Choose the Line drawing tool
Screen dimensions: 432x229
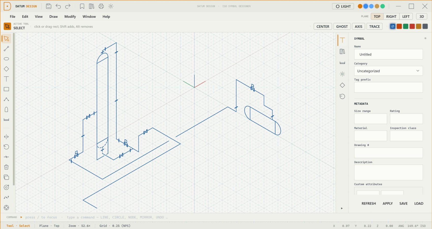[x=6, y=49]
